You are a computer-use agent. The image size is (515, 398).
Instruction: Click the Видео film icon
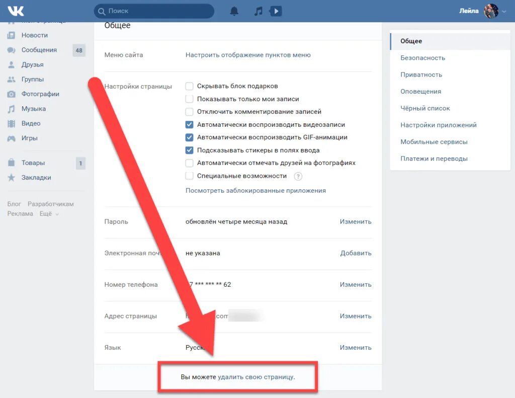(12, 124)
